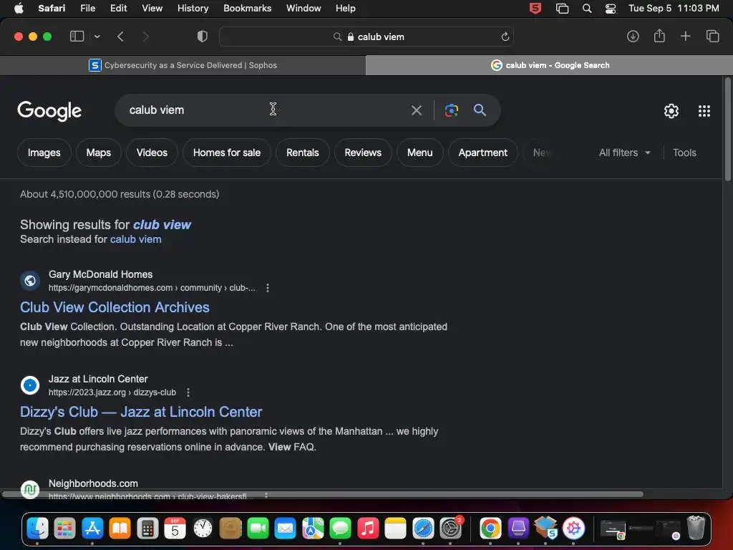Image resolution: width=733 pixels, height=550 pixels.
Task: Reload the page with refresh icon
Action: pyautogui.click(x=505, y=37)
